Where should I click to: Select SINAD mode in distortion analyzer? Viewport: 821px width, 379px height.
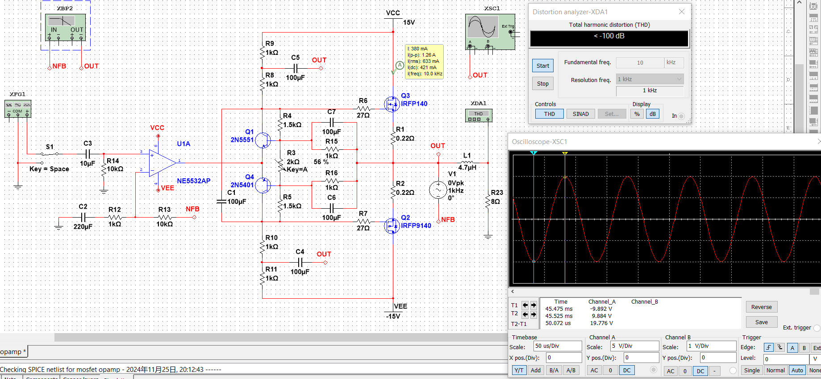click(x=580, y=114)
